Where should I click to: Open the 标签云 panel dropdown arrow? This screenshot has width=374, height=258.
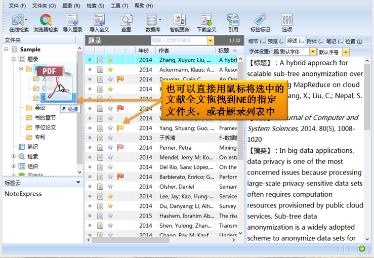[78, 183]
